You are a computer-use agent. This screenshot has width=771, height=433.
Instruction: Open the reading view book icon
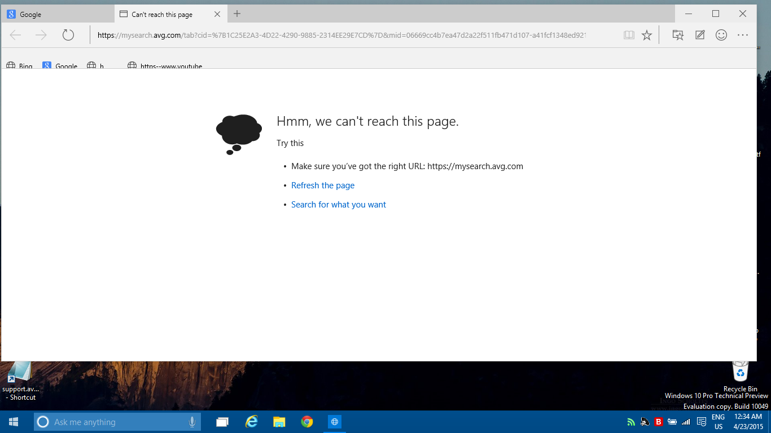(x=629, y=35)
